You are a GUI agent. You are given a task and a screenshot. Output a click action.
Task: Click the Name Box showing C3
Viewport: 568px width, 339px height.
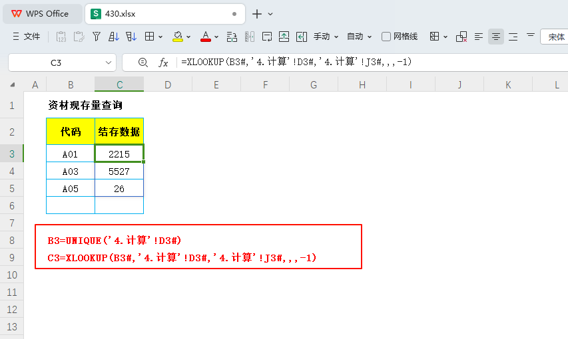[56, 62]
